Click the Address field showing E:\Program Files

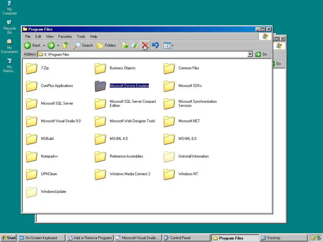point(143,54)
